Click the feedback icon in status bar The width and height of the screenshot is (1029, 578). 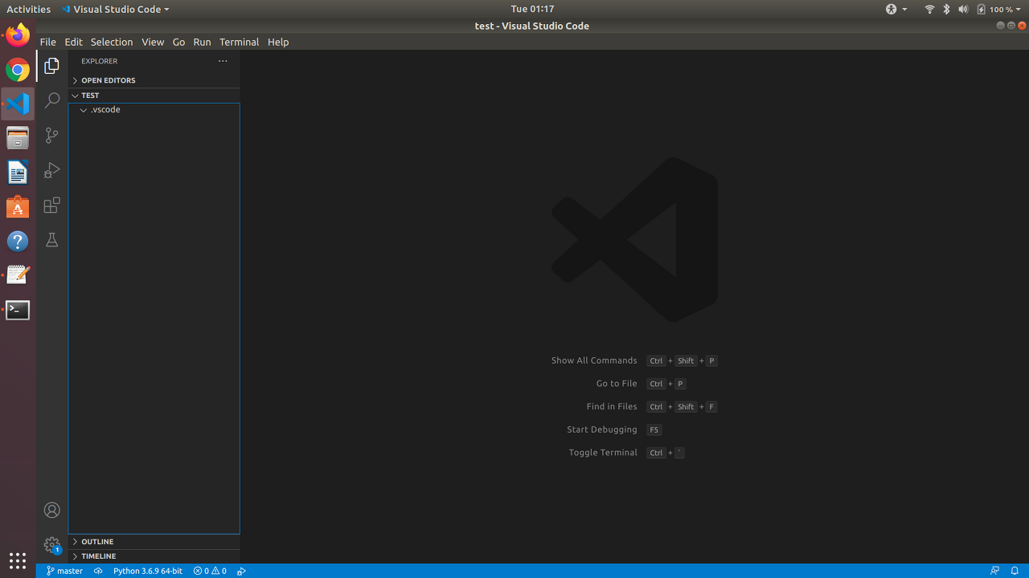[x=994, y=571]
